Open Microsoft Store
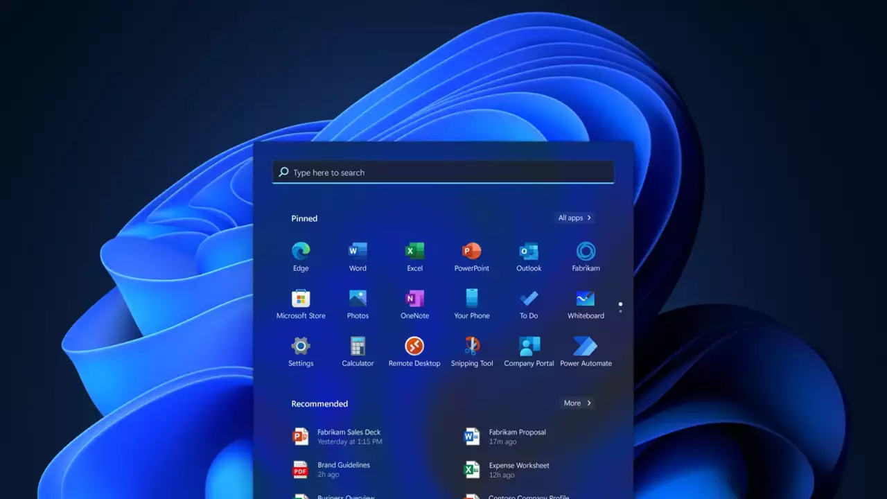The width and height of the screenshot is (887, 499). 301,304
